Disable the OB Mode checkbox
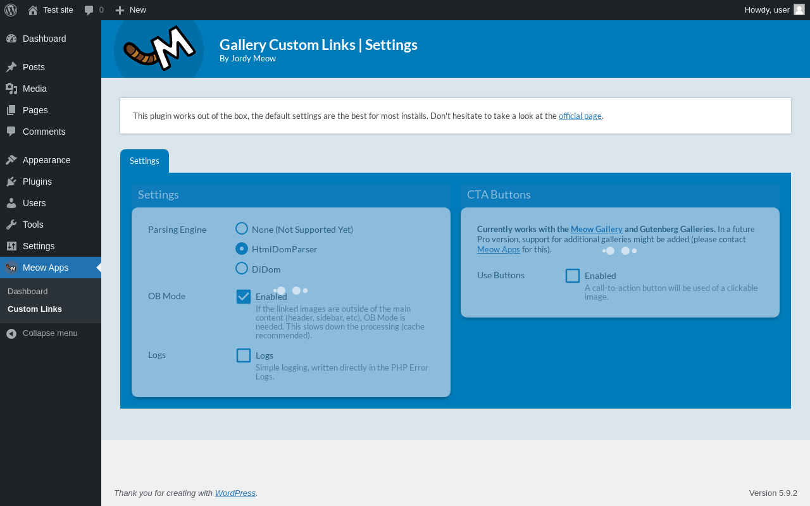 point(244,297)
